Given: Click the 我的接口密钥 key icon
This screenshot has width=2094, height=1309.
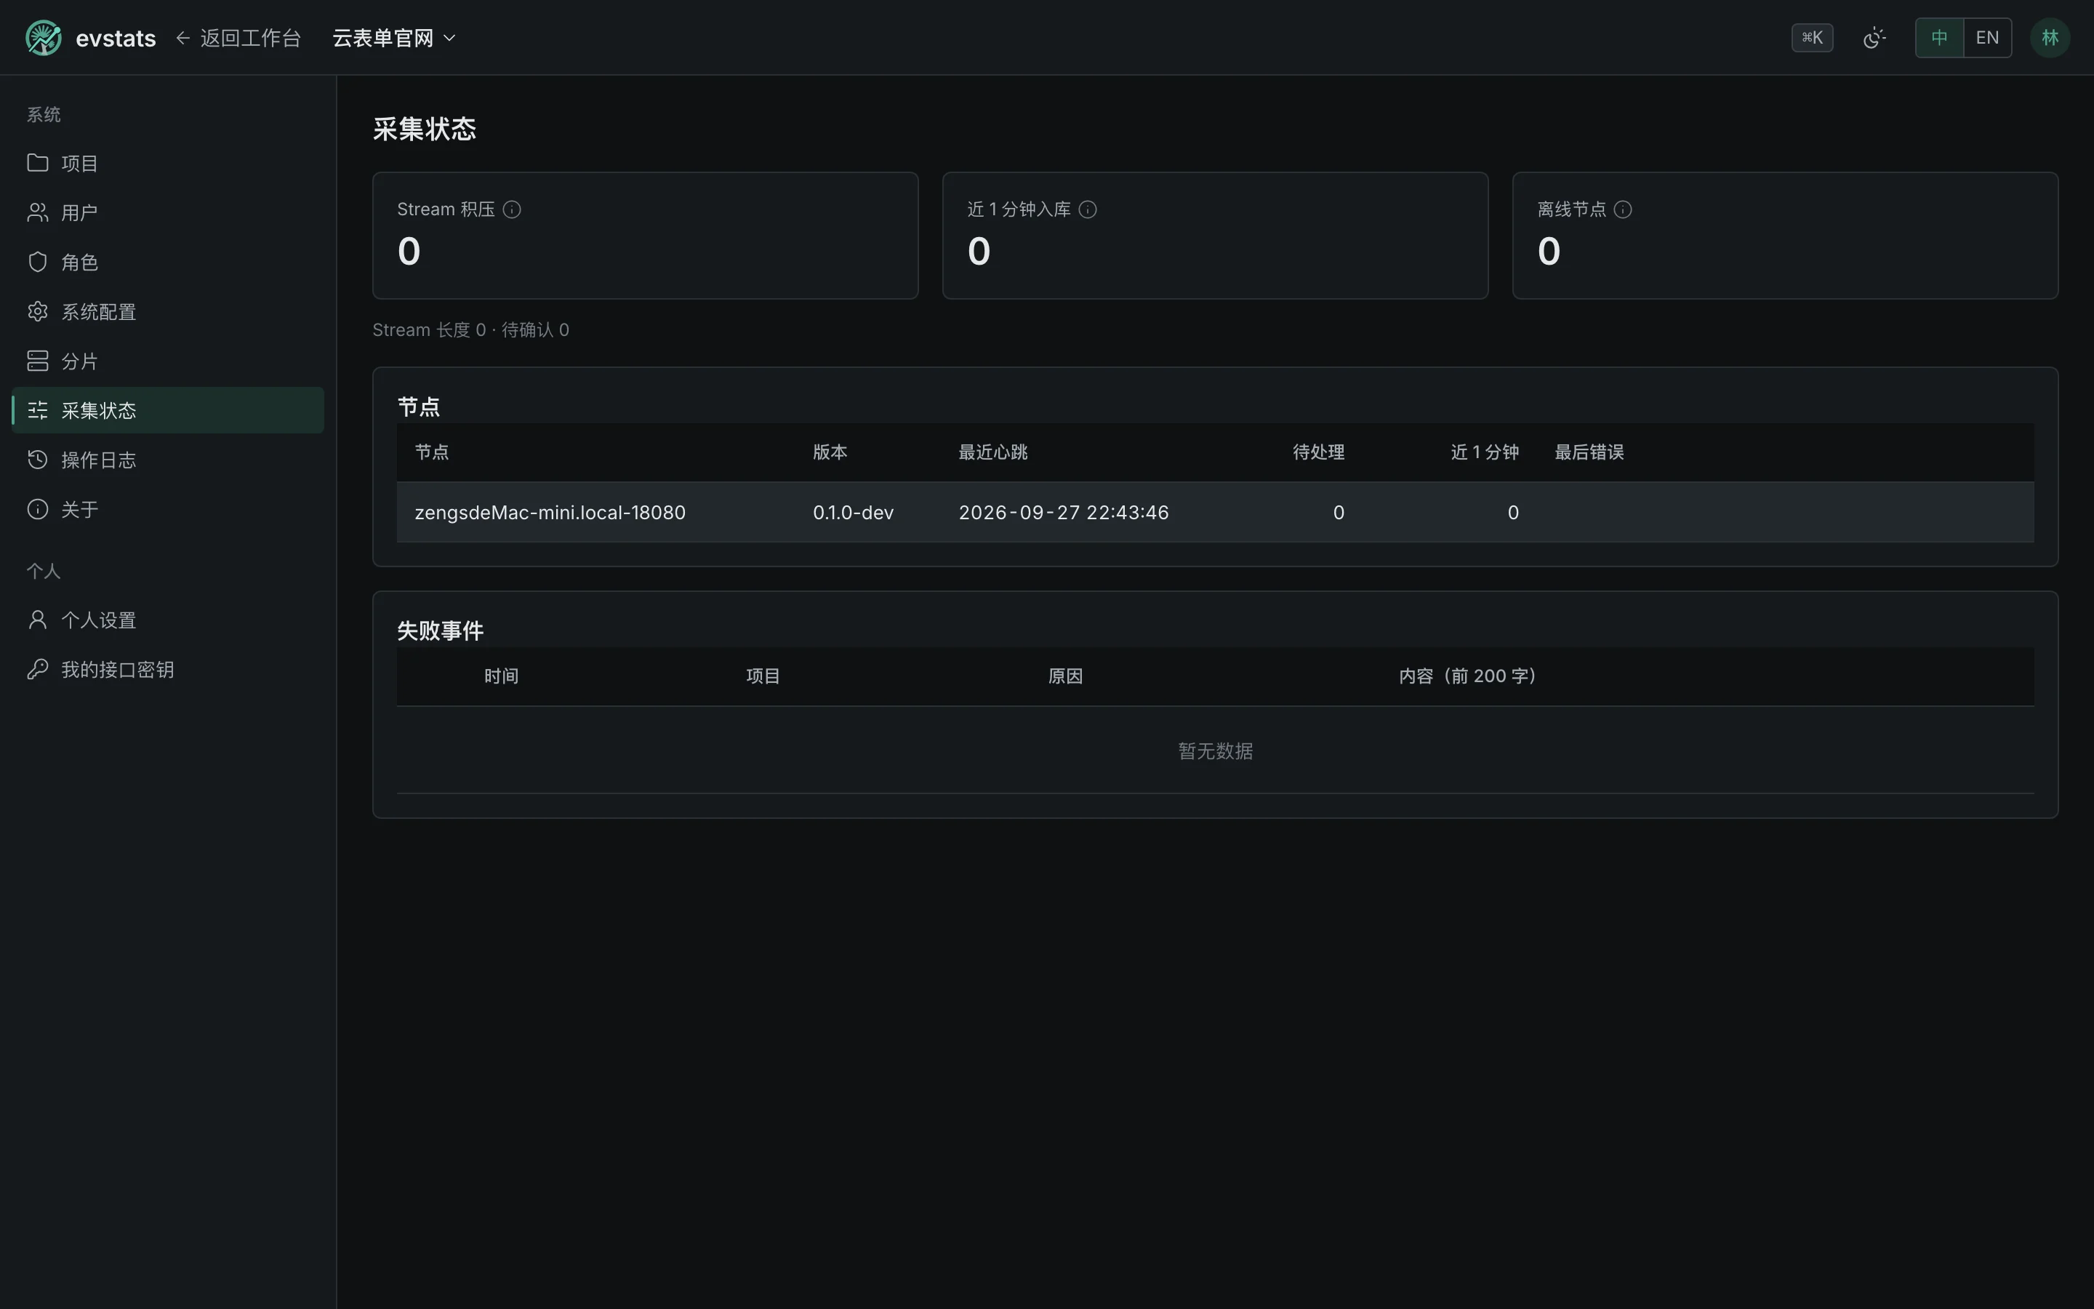Looking at the screenshot, I should pos(37,669).
